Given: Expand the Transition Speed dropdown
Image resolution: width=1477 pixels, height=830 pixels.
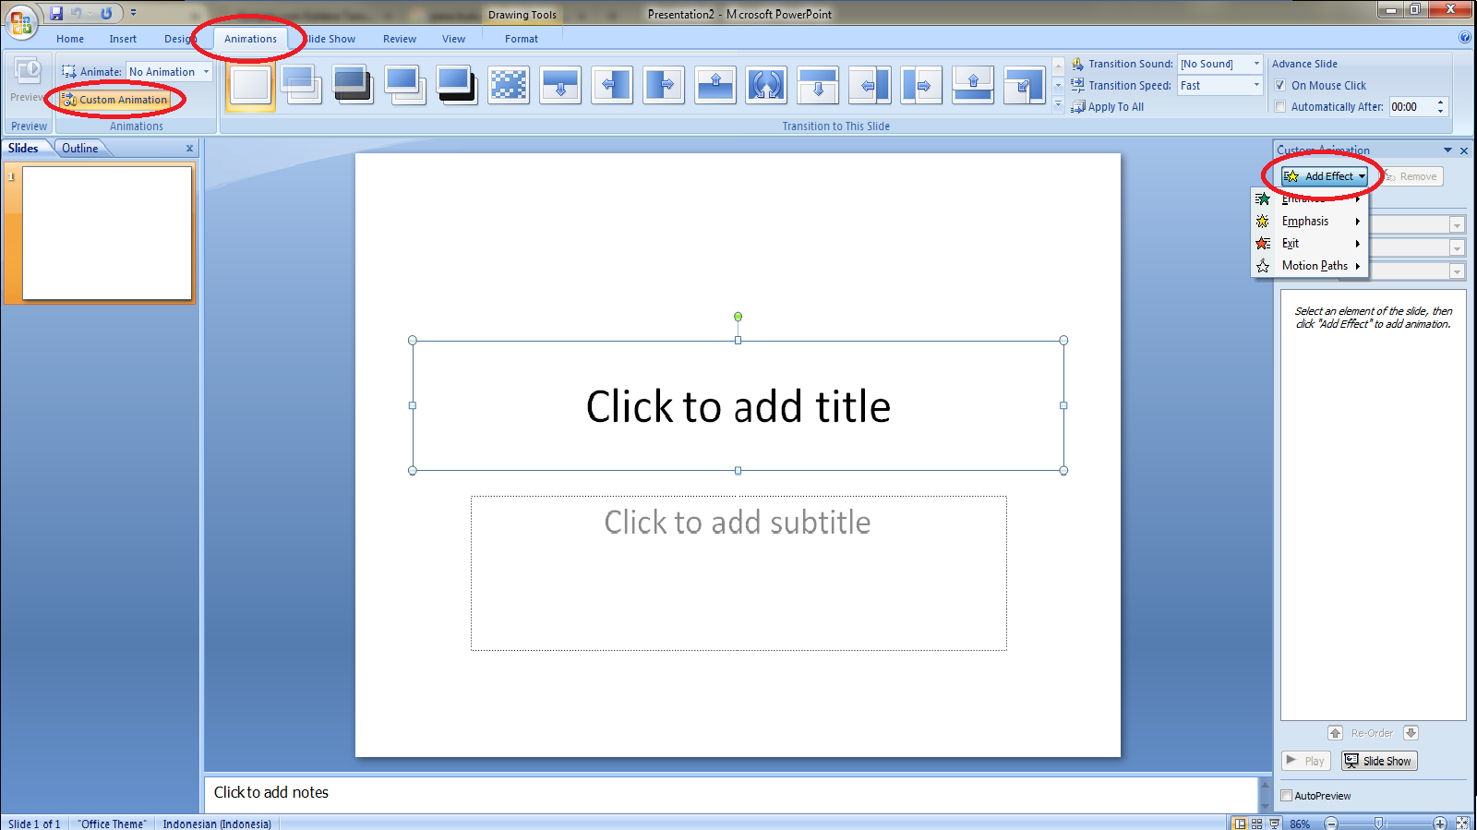Looking at the screenshot, I should click(1256, 86).
